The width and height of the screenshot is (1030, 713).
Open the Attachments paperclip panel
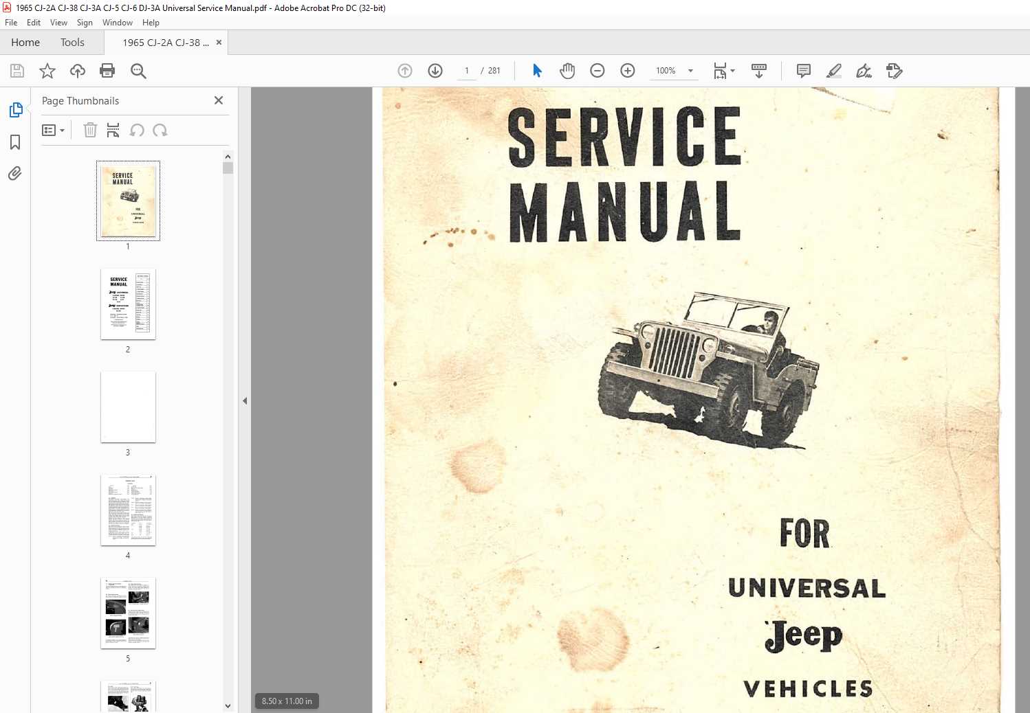[15, 173]
